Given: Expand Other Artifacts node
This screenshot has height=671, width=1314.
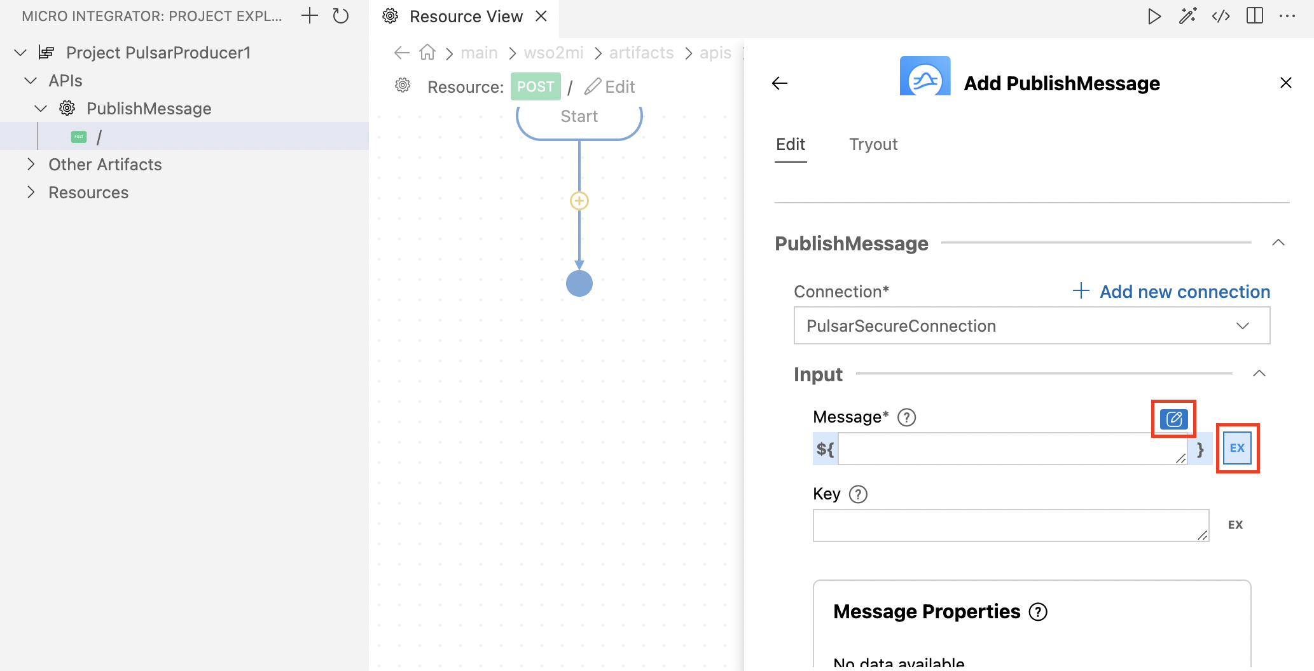Looking at the screenshot, I should [31, 165].
